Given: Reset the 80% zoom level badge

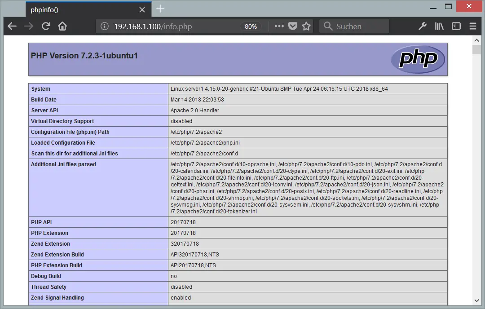Looking at the screenshot, I should 251,26.
